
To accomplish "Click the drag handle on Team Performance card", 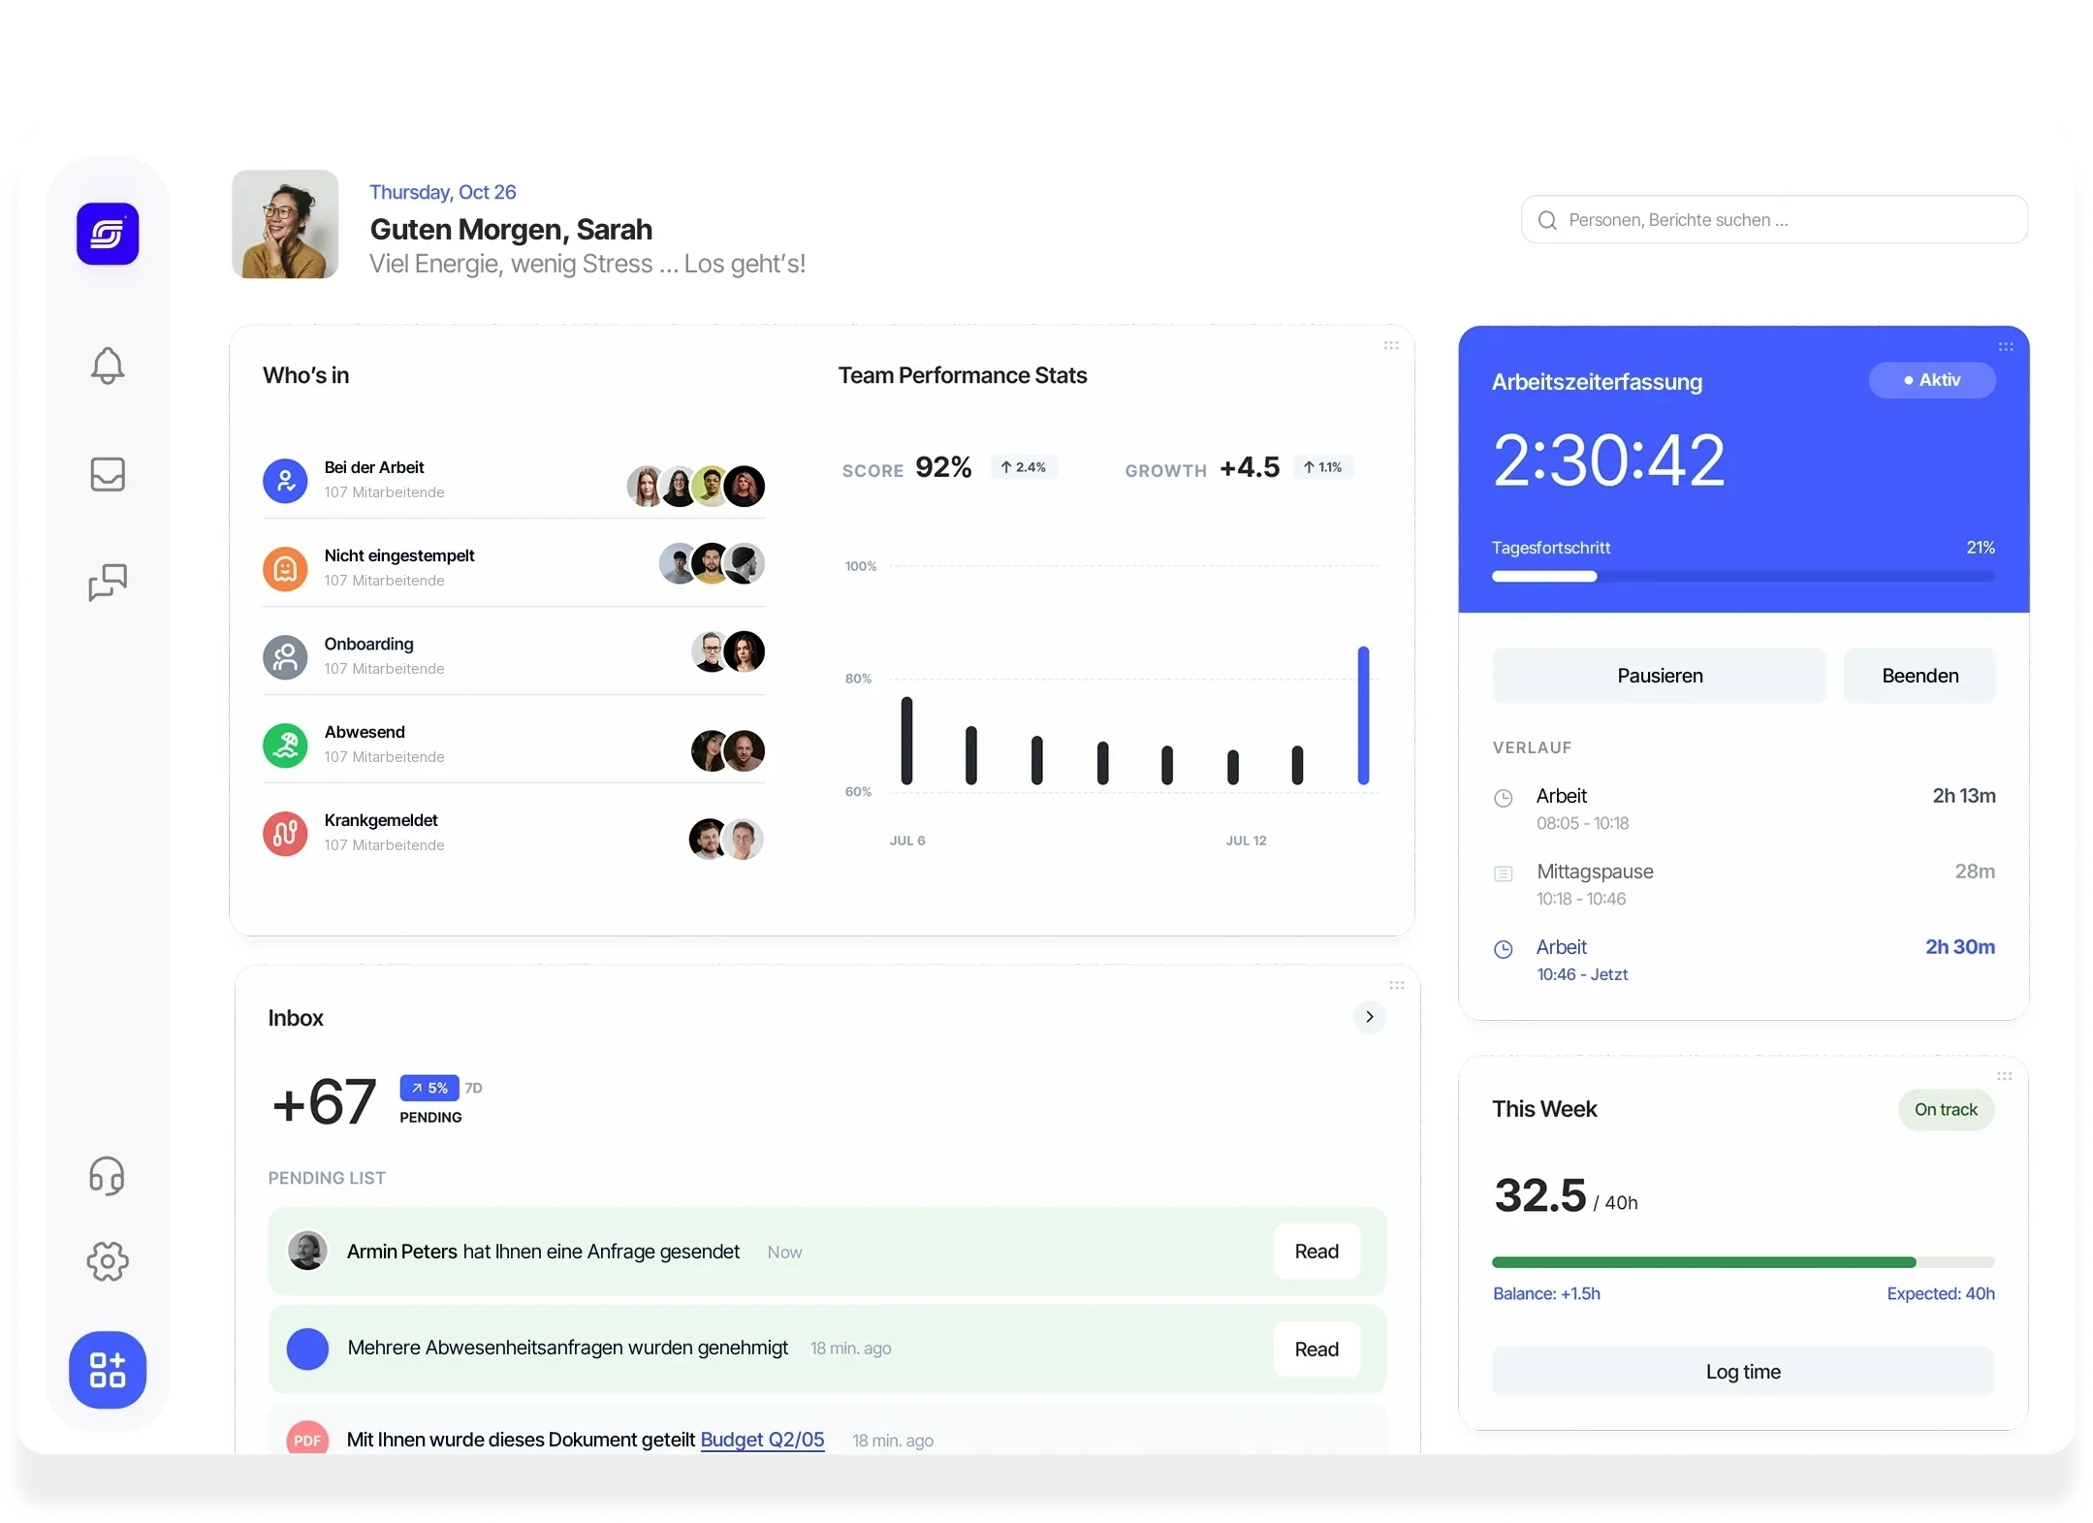I will point(1391,345).
